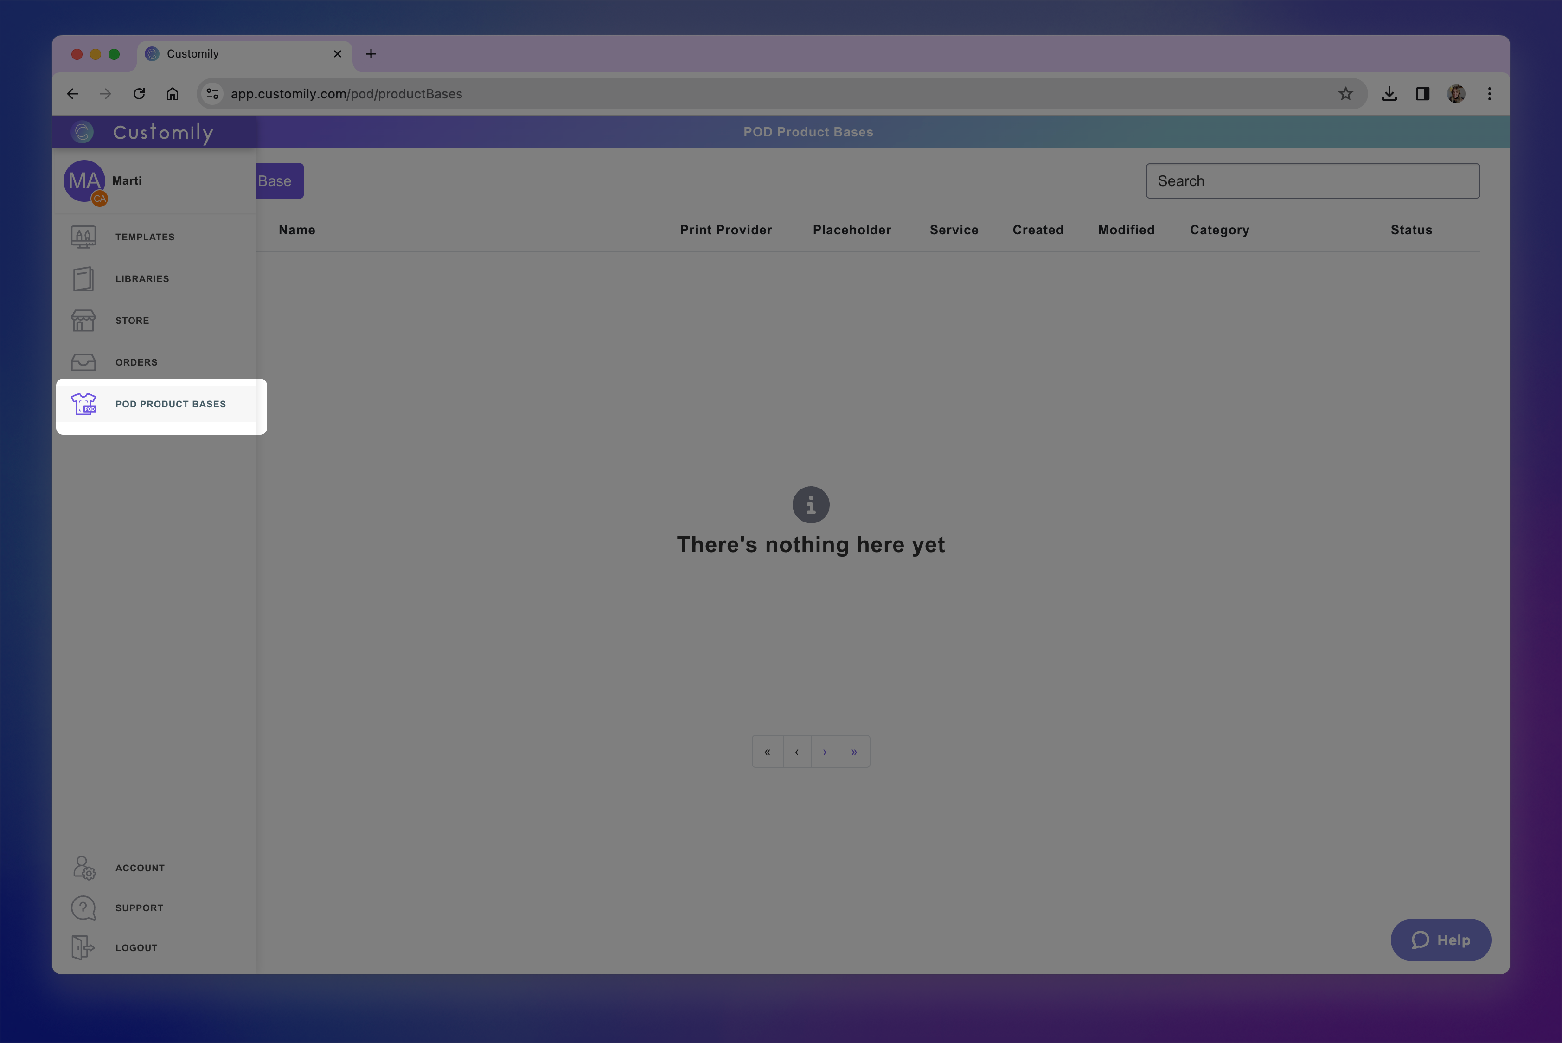This screenshot has height=1043, width=1562.
Task: Open a new browser tab
Action: point(371,54)
